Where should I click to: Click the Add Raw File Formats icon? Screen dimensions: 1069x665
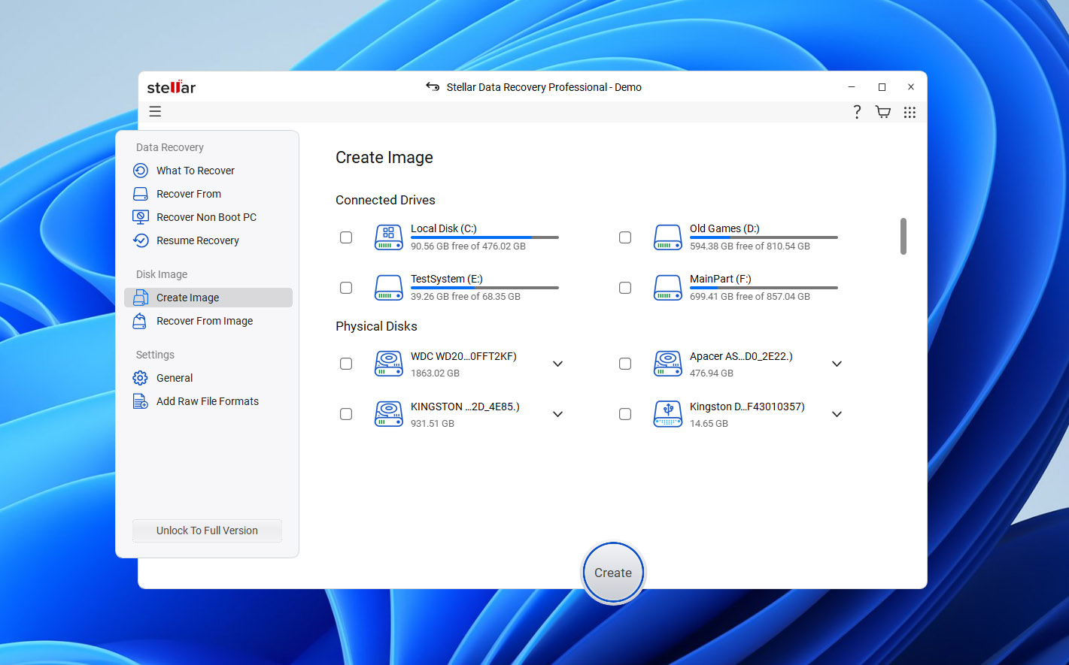click(x=141, y=401)
